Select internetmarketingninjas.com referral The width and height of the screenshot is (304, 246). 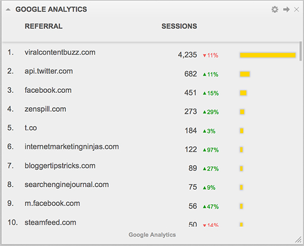(71, 147)
